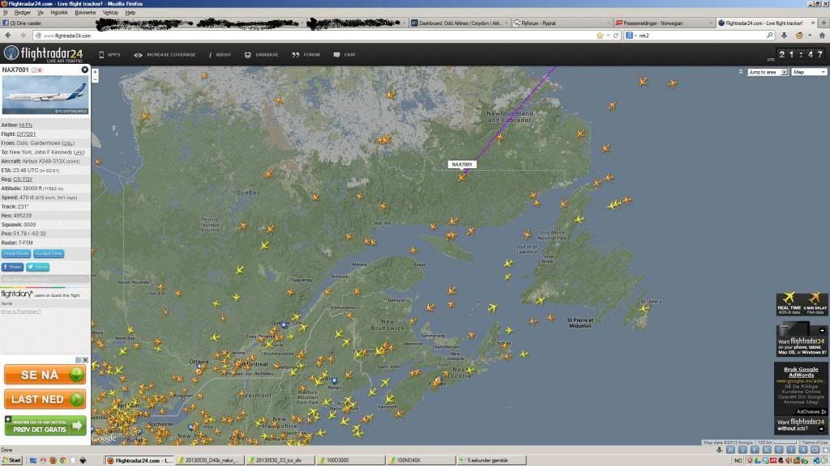The width and height of the screenshot is (830, 466).
Task: Select the NAX7001 aircraft icon on map
Action: [462, 177]
